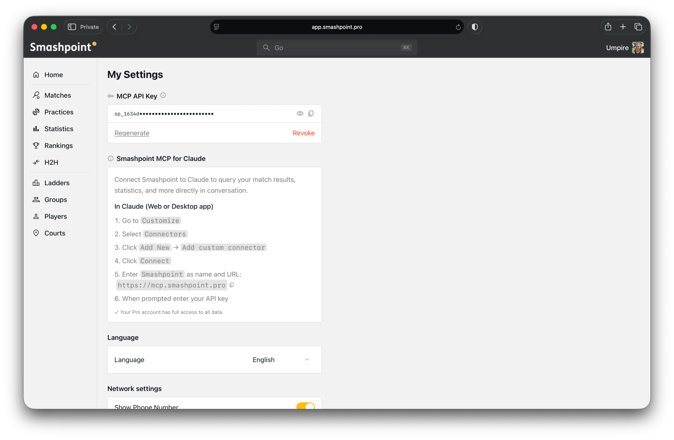Viewport: 674px width, 440px height.
Task: Click the Private browsing label
Action: tap(89, 27)
